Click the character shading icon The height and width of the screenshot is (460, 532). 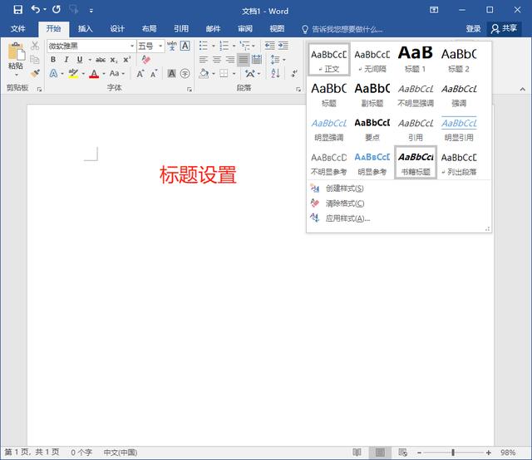[x=172, y=73]
